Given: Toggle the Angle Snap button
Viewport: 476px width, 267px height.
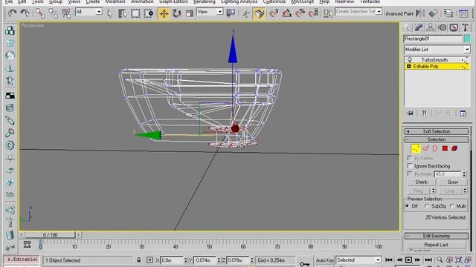Looking at the screenshot, I should click(x=286, y=13).
